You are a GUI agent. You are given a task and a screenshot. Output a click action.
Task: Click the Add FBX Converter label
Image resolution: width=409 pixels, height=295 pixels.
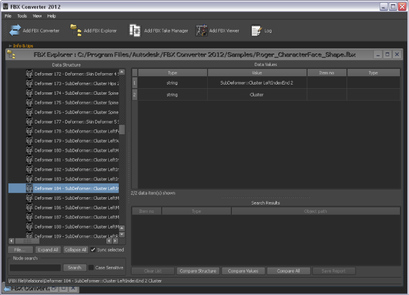41,31
